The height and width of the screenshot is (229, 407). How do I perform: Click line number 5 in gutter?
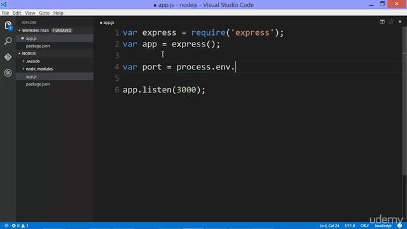[117, 78]
